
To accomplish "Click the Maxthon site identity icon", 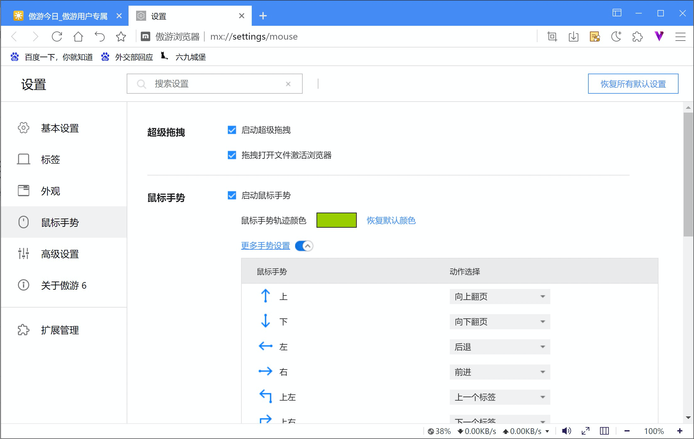I will pos(146,37).
